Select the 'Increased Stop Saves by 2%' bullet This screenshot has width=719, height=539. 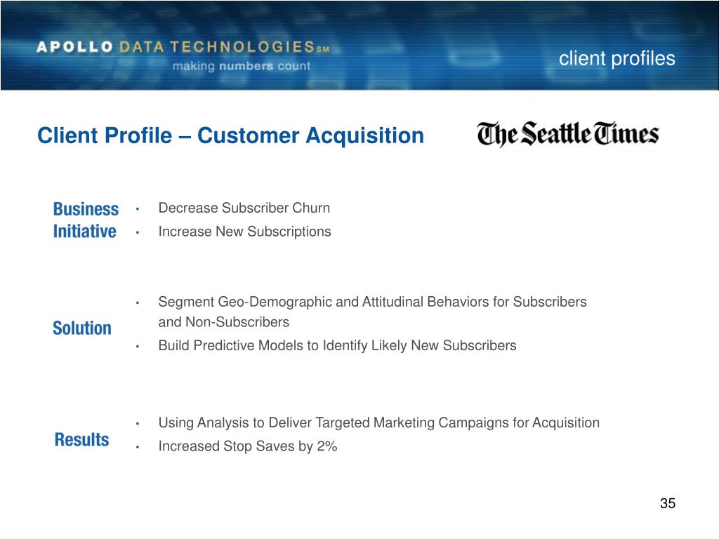tap(248, 446)
